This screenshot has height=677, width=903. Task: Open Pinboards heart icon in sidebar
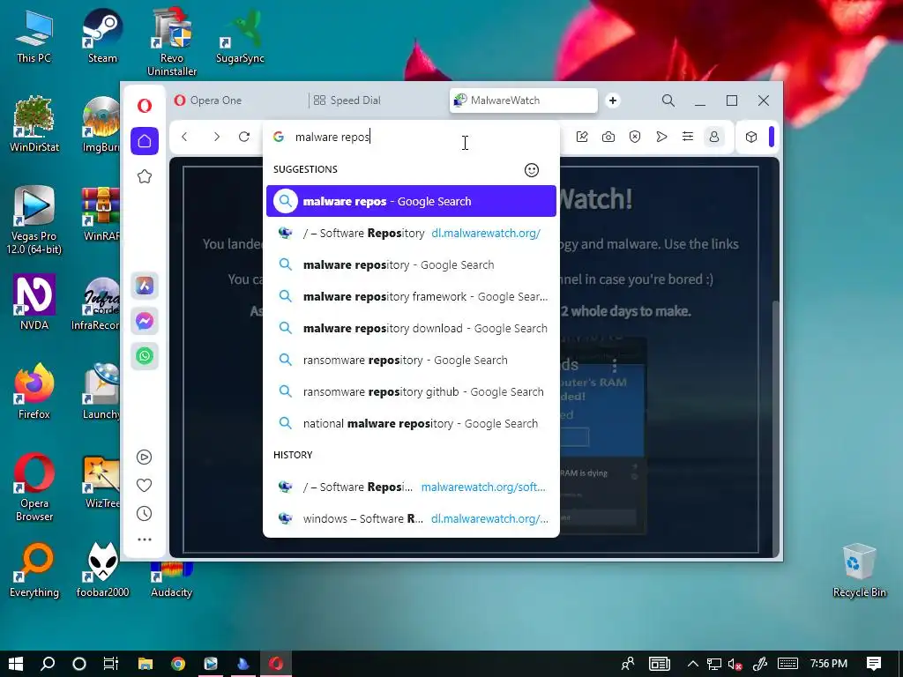click(x=144, y=486)
